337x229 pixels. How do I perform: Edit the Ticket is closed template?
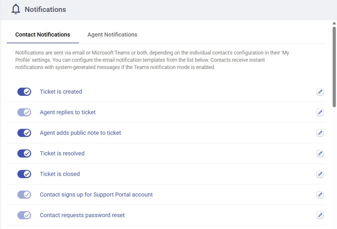[320, 174]
